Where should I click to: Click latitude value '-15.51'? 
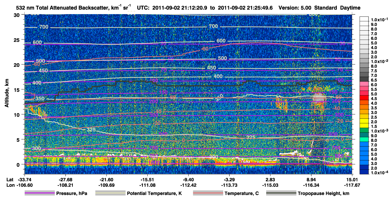(x=147, y=179)
